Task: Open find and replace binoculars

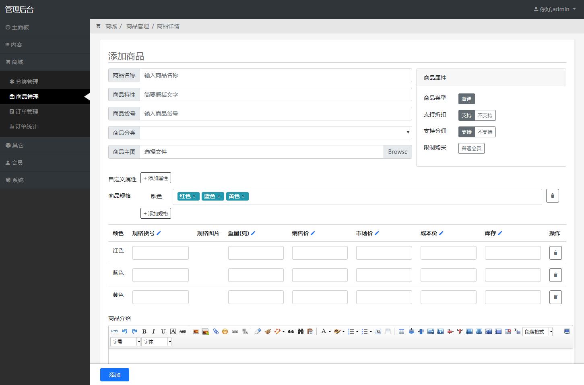Action: [301, 331]
